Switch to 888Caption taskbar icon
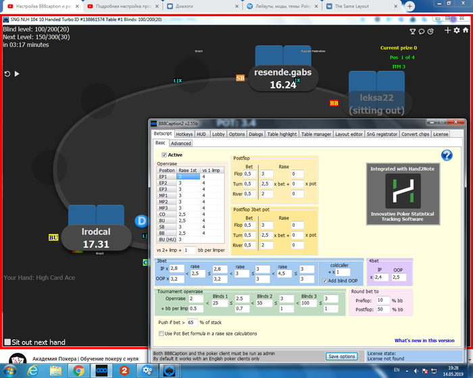This screenshot has height=378, width=473. (x=101, y=371)
